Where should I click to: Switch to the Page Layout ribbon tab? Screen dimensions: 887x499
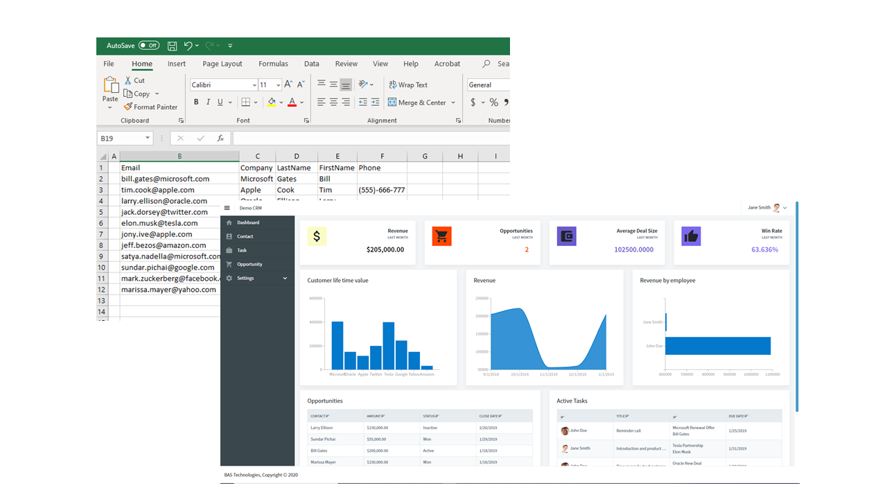222,64
